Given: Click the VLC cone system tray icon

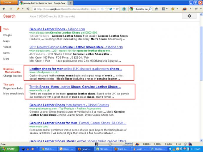Looking at the screenshot, I should 174,149.
